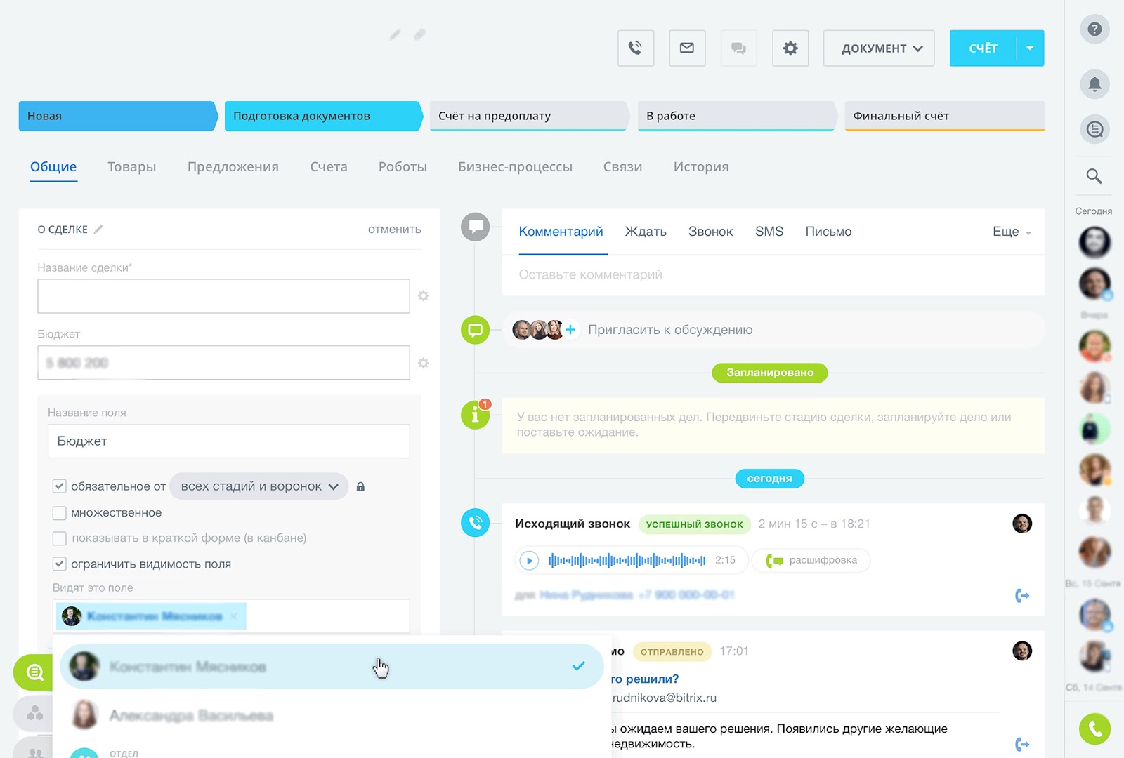Toggle the 'множественное' checkbox
Viewport: 1124px width, 758px height.
pyautogui.click(x=60, y=513)
